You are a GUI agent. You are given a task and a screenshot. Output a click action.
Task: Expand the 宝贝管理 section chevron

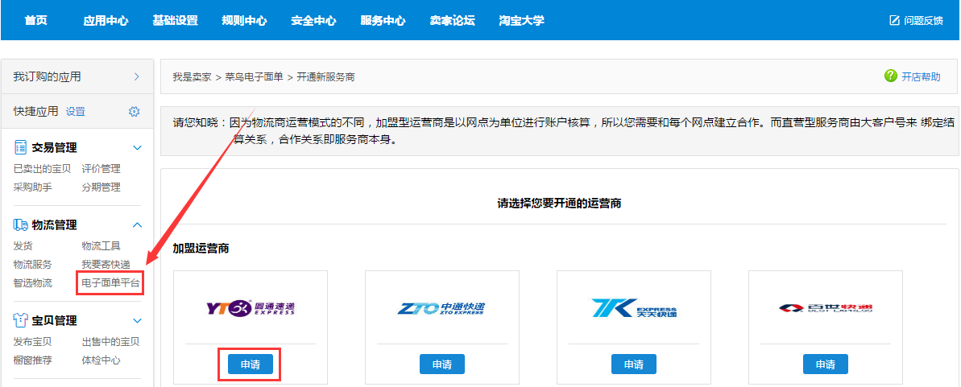click(137, 320)
